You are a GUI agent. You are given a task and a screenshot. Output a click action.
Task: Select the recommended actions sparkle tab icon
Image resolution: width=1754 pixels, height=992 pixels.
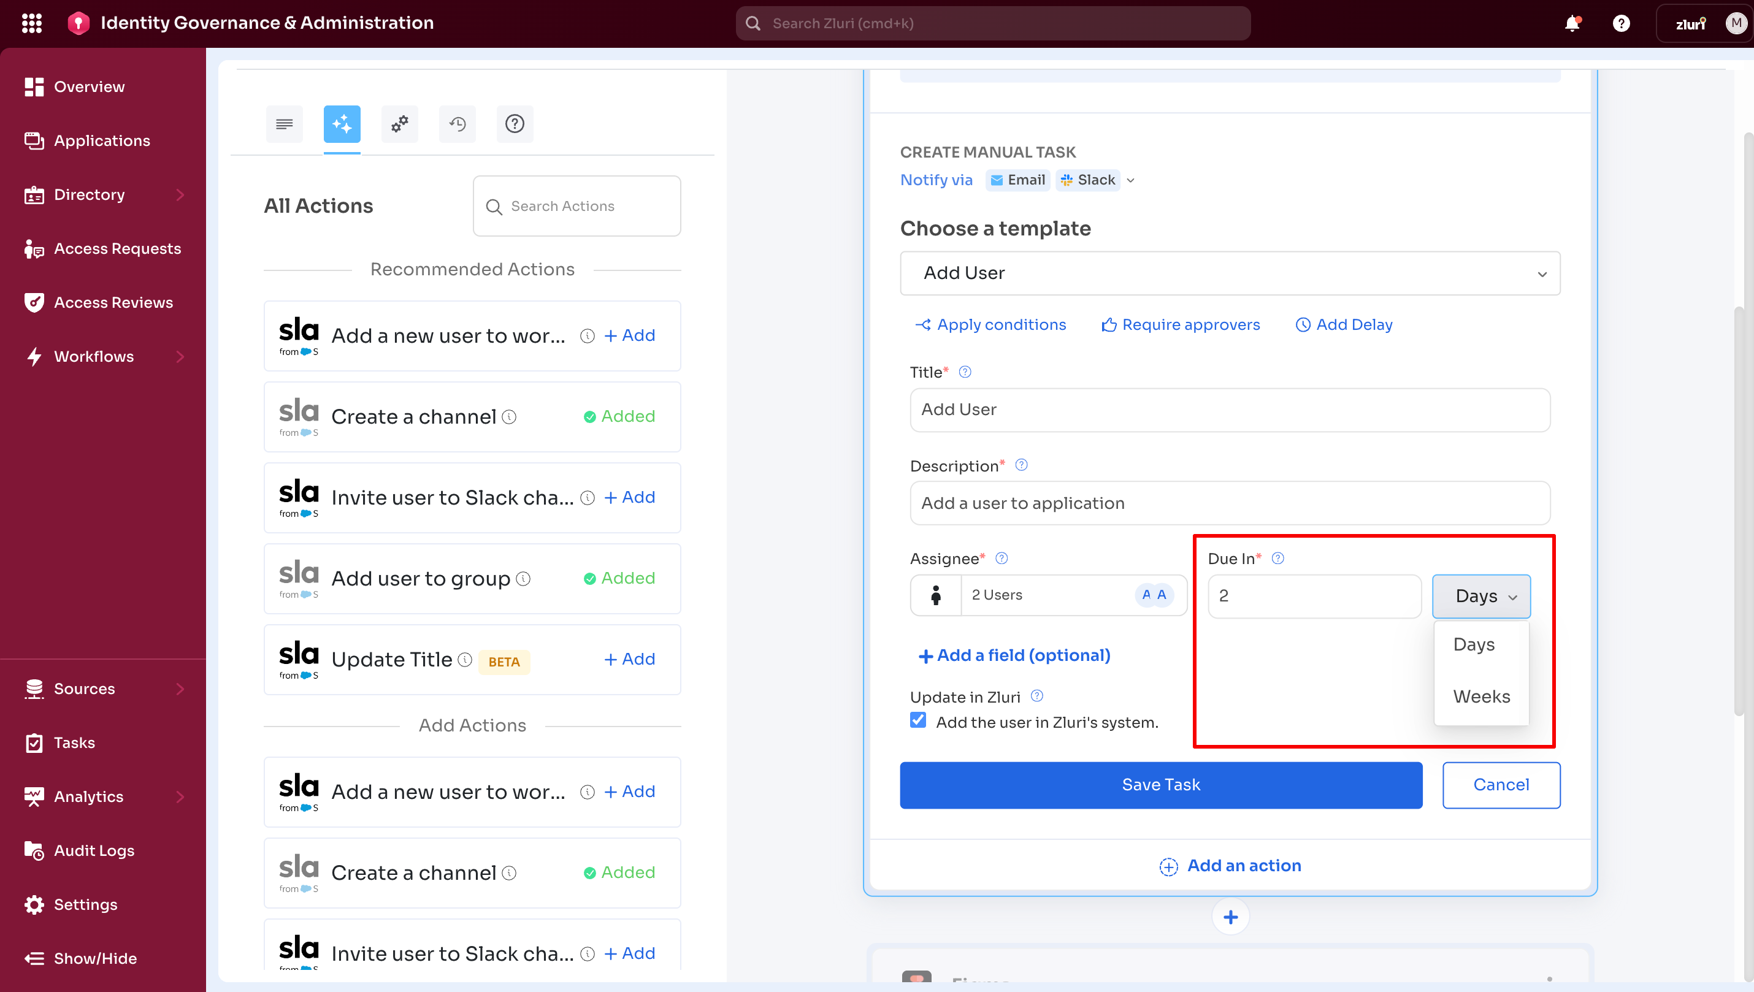point(342,124)
